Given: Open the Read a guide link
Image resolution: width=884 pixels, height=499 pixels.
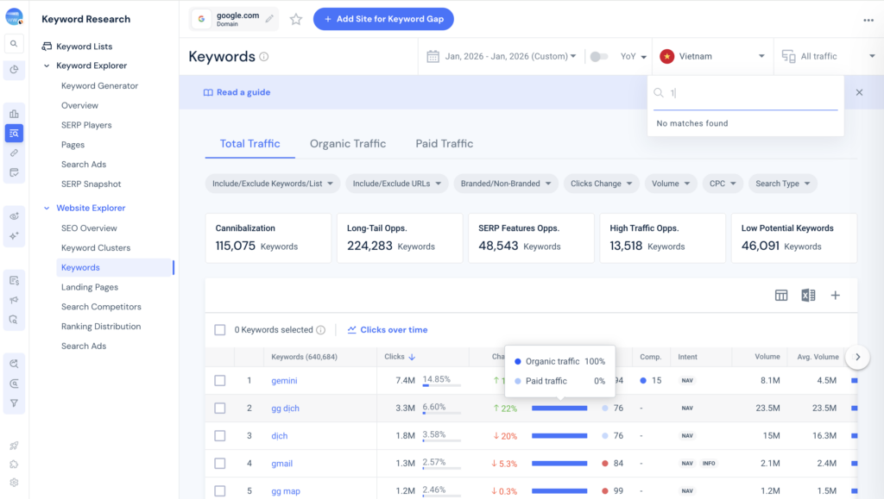Looking at the screenshot, I should point(237,92).
